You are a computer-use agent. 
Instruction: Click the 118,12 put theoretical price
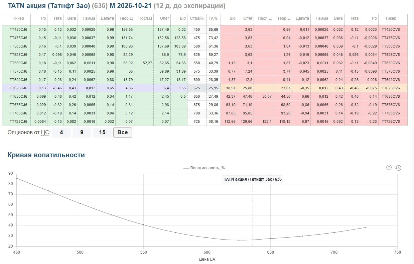[x=282, y=121]
